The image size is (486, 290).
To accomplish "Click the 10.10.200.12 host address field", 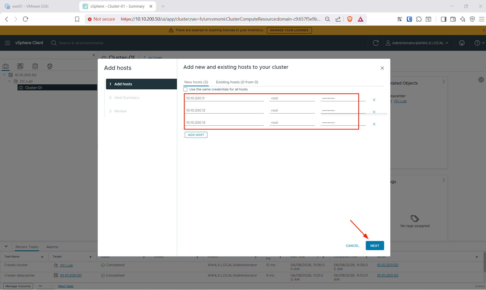I will 224,110.
